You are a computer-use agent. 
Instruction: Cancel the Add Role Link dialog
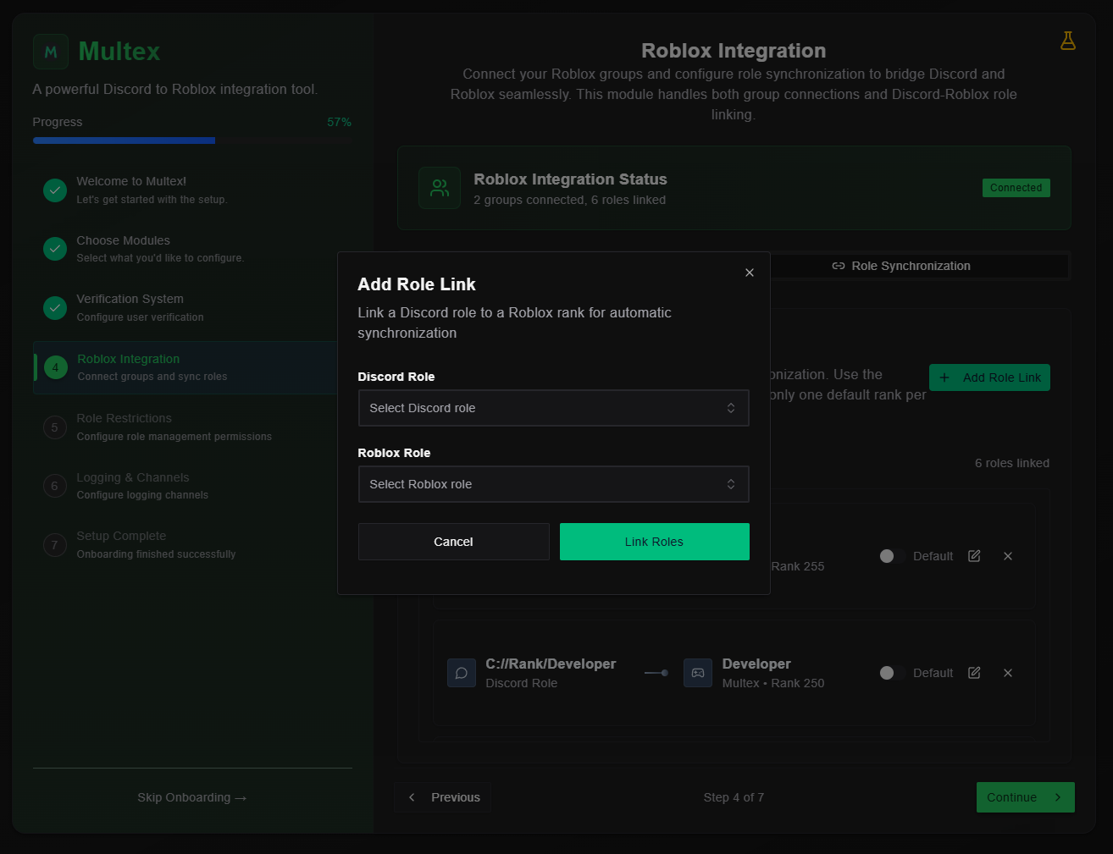454,542
